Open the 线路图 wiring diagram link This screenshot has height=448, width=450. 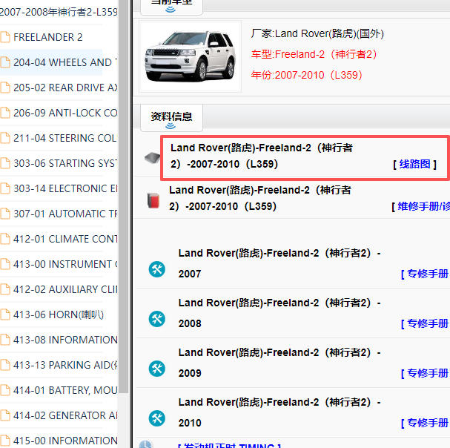414,164
